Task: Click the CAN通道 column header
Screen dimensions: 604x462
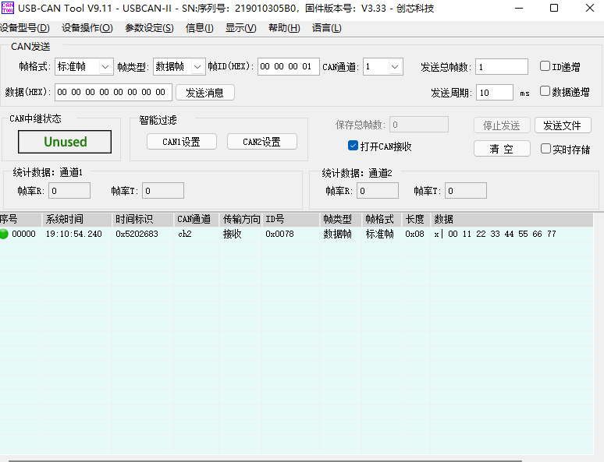Action: [197, 220]
